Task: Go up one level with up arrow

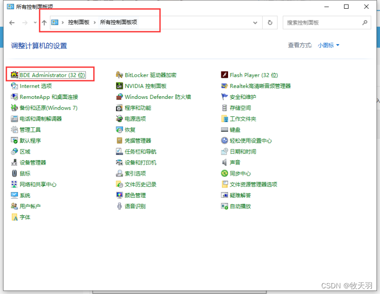Action: (44, 23)
